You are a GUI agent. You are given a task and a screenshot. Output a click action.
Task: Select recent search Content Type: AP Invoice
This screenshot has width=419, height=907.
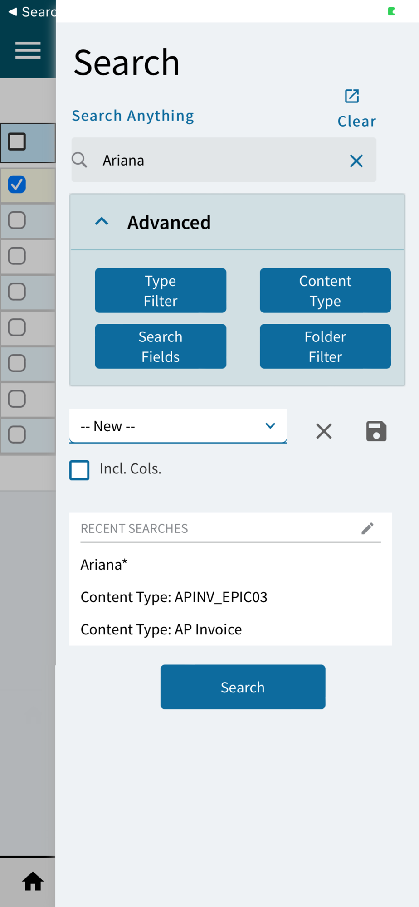pyautogui.click(x=161, y=629)
